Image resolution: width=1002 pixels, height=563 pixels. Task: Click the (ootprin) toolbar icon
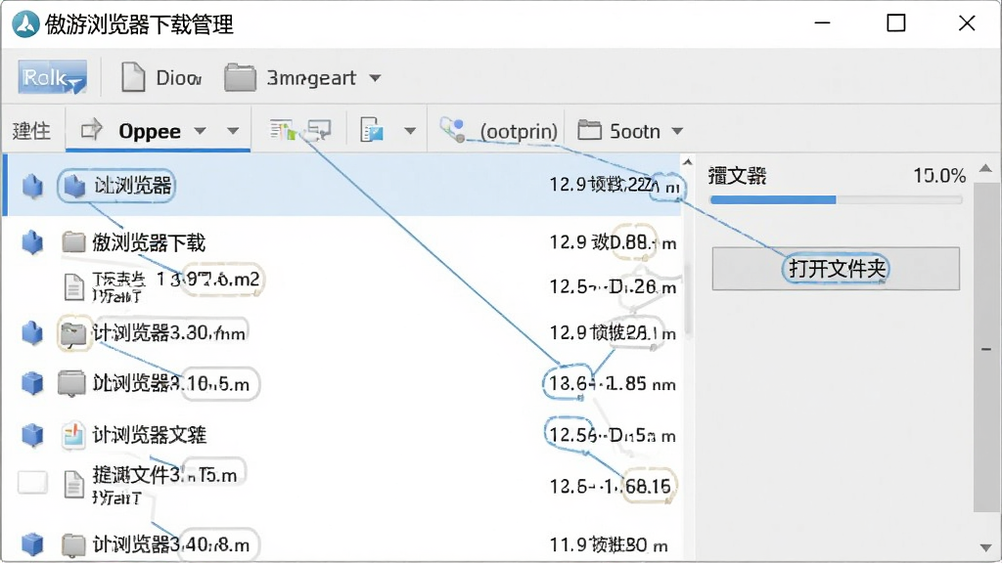pyautogui.click(x=452, y=130)
